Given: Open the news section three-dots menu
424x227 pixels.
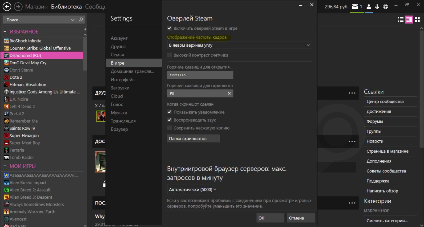Looking at the screenshot, I should (x=352, y=203).
